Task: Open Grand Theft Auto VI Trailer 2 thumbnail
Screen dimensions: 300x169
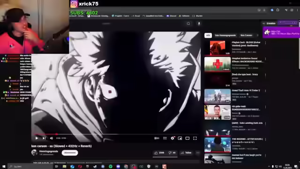Action: [x=217, y=96]
